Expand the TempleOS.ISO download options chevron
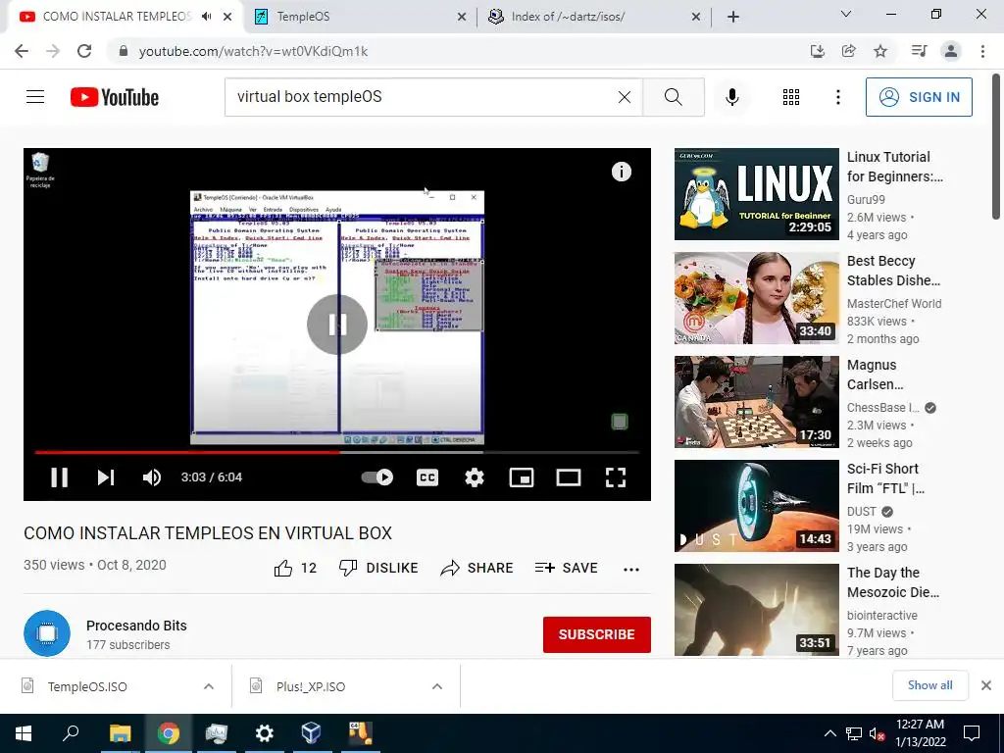This screenshot has height=753, width=1004. (209, 686)
